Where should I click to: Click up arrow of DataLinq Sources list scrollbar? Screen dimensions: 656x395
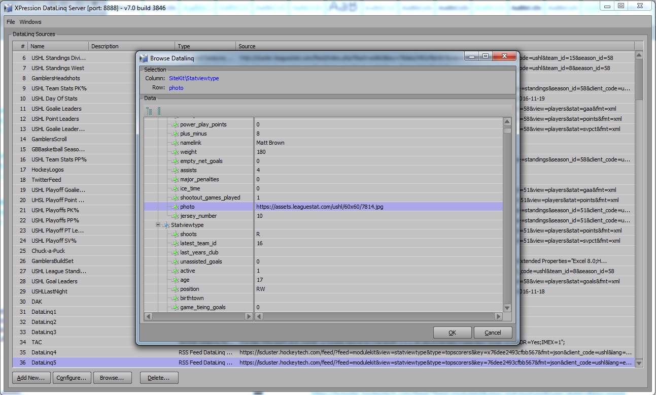point(639,55)
